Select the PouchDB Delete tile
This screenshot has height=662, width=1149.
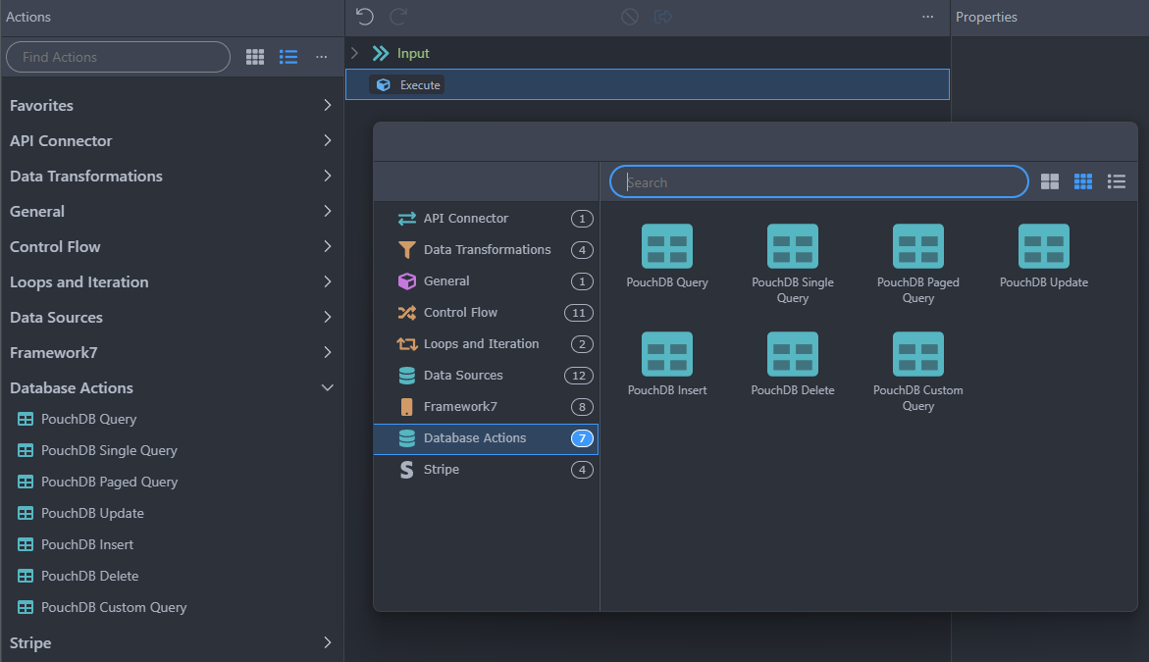[x=792, y=355]
